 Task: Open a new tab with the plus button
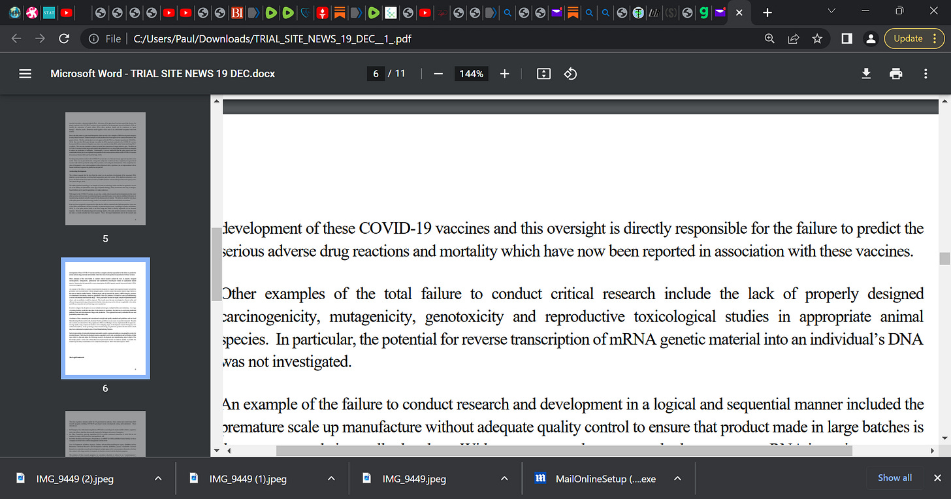click(767, 12)
